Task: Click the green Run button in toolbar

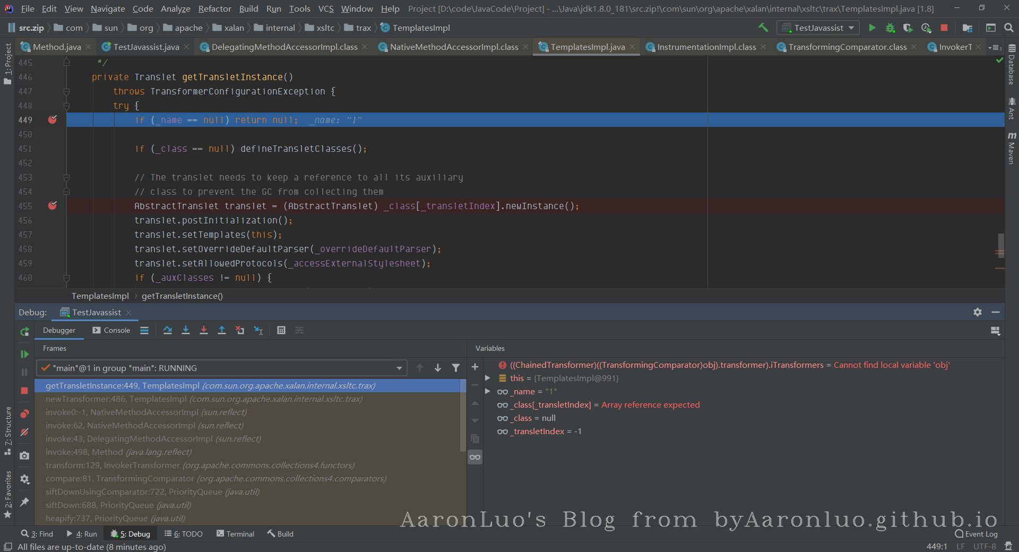Action: 872,28
